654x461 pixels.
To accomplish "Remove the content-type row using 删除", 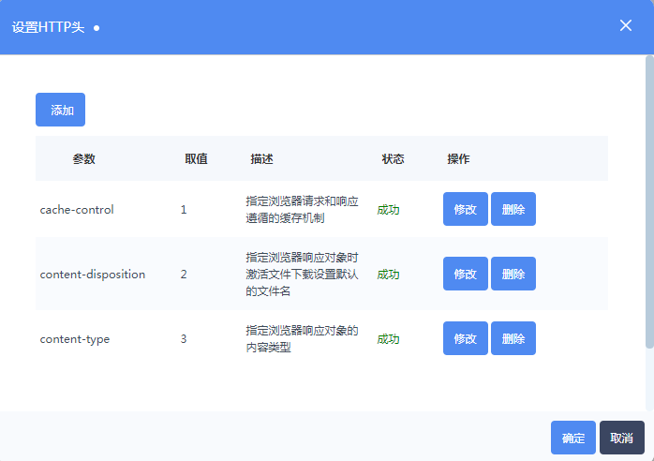I will (513, 338).
